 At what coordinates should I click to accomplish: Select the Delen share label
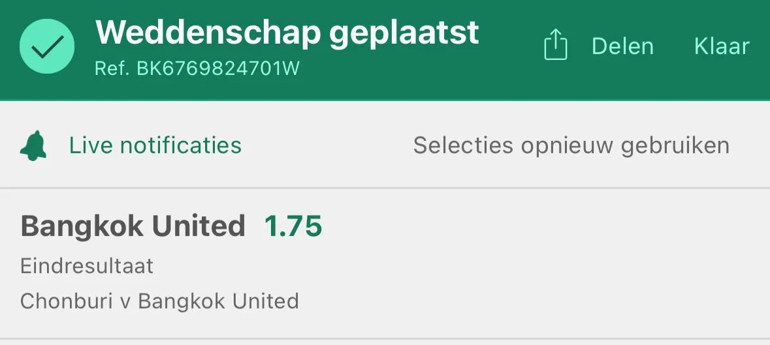coord(622,46)
